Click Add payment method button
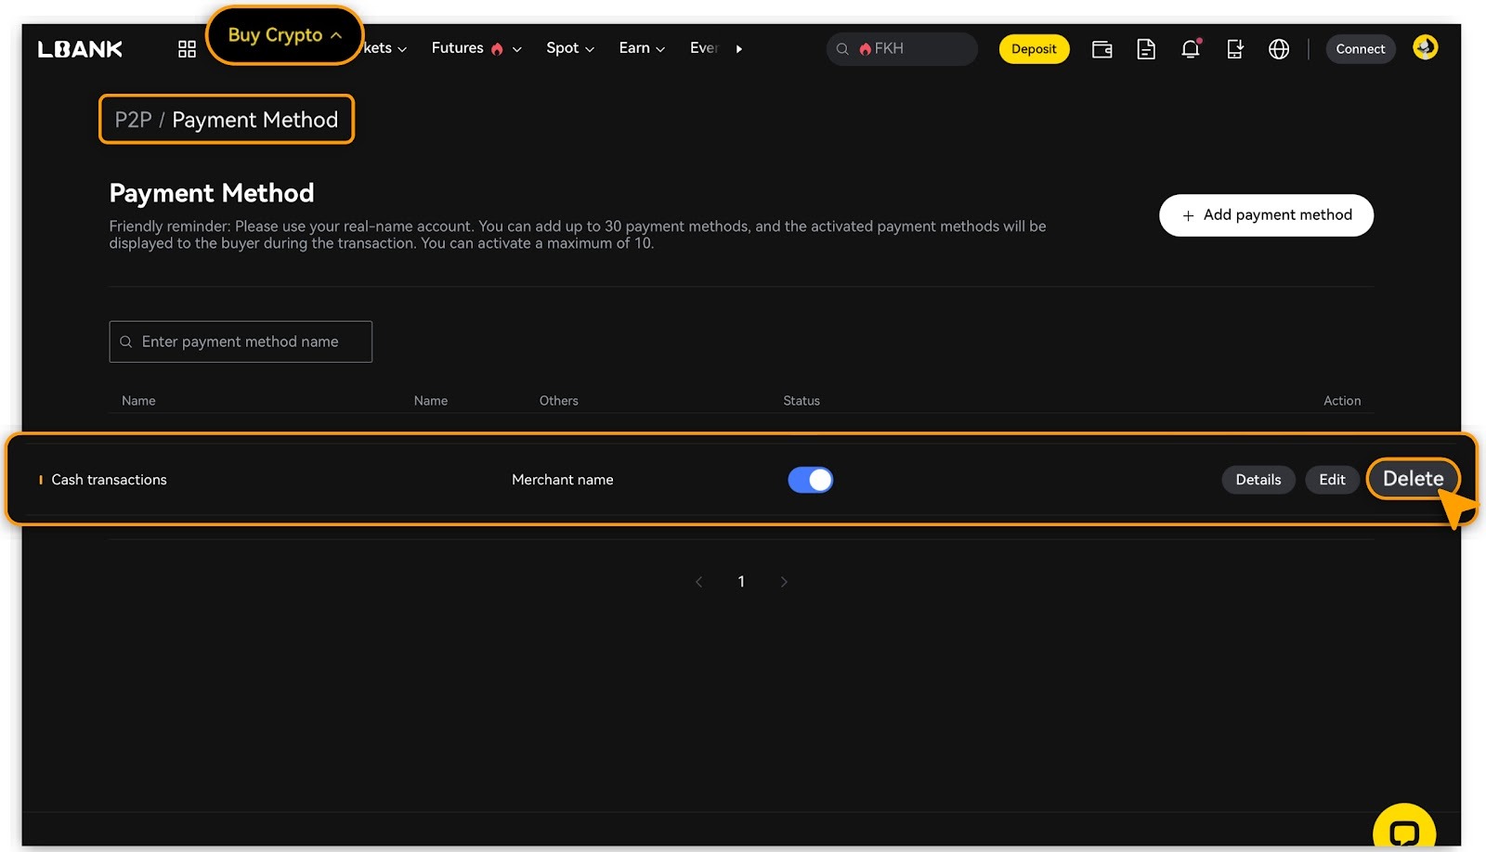Image resolution: width=1486 pixels, height=852 pixels. coord(1266,215)
